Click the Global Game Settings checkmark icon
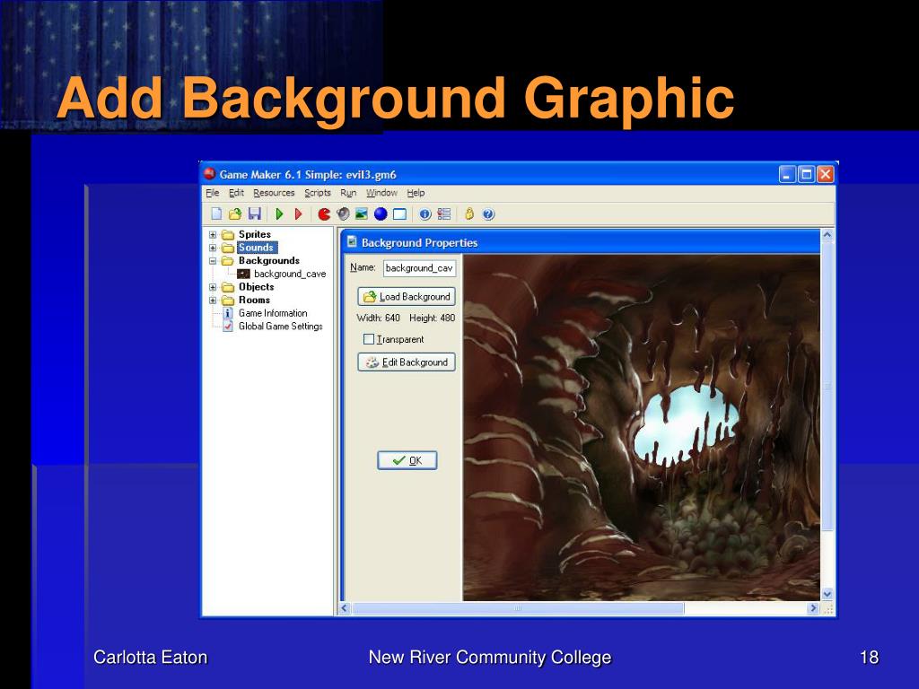 228,327
